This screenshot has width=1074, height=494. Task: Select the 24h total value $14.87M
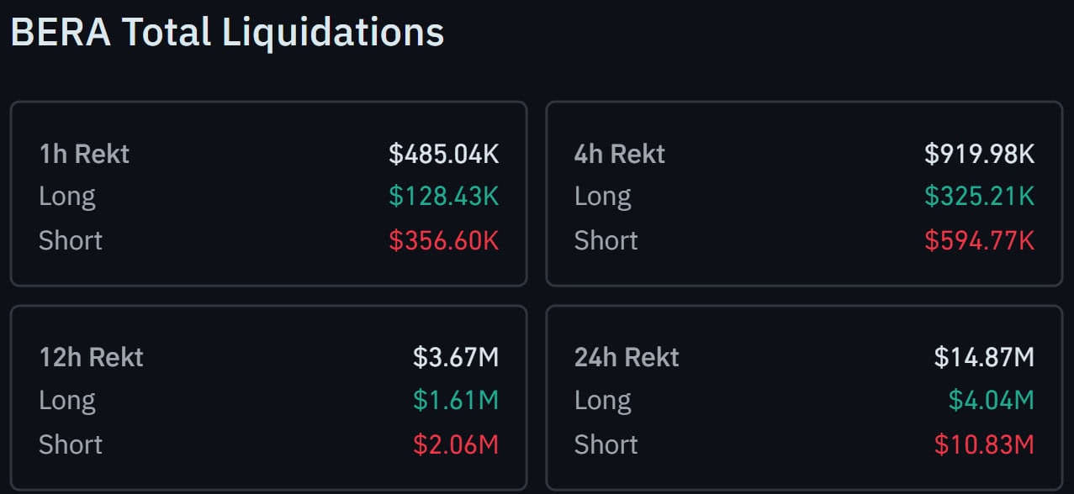984,357
